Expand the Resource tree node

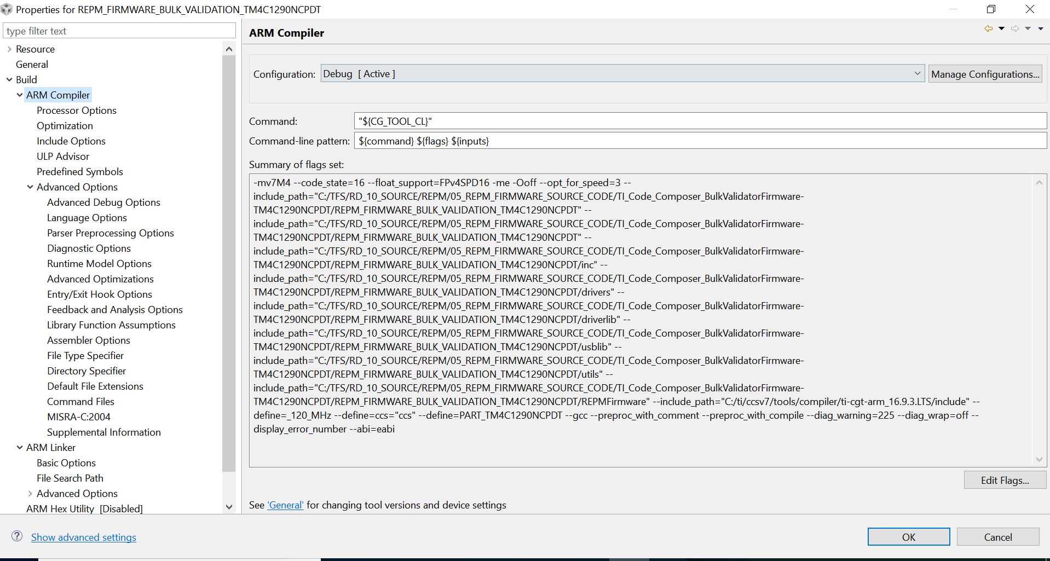(9, 49)
